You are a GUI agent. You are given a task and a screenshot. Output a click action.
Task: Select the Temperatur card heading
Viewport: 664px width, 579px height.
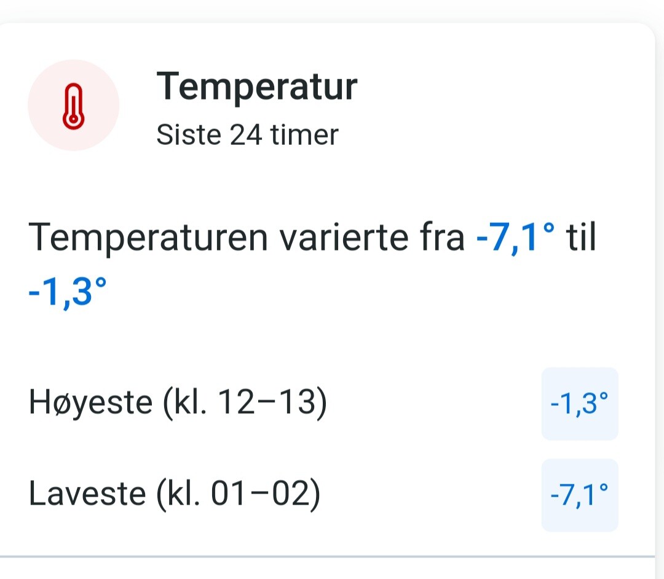257,88
